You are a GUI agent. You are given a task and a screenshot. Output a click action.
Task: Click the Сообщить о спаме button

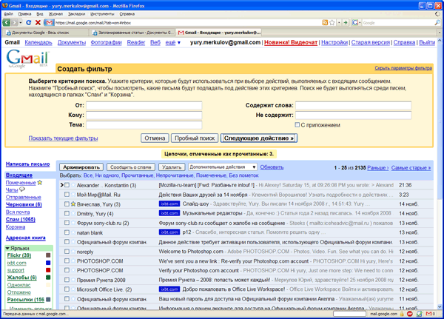[130, 167]
